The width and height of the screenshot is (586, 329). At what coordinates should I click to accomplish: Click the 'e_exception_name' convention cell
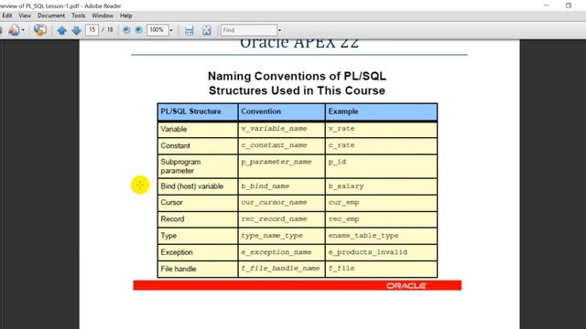coord(281,252)
